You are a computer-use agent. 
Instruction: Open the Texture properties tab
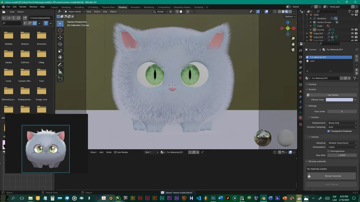[x=300, y=124]
